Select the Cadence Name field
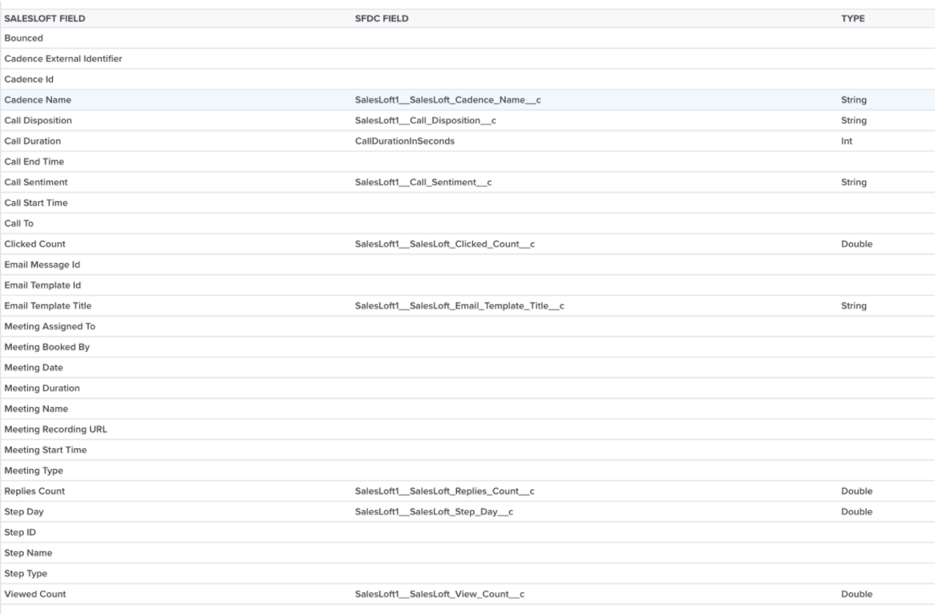935x614 pixels. (38, 99)
